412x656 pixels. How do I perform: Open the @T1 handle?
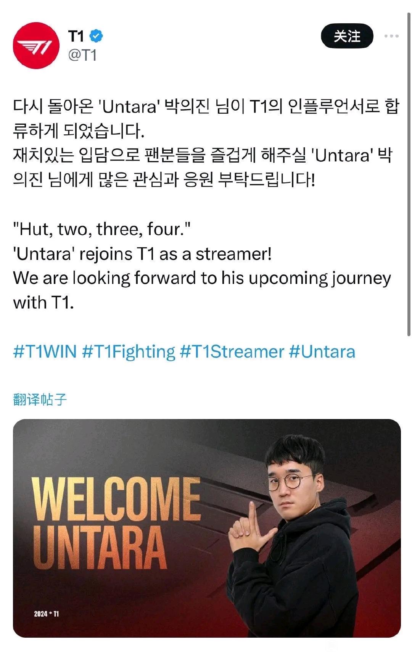[82, 55]
